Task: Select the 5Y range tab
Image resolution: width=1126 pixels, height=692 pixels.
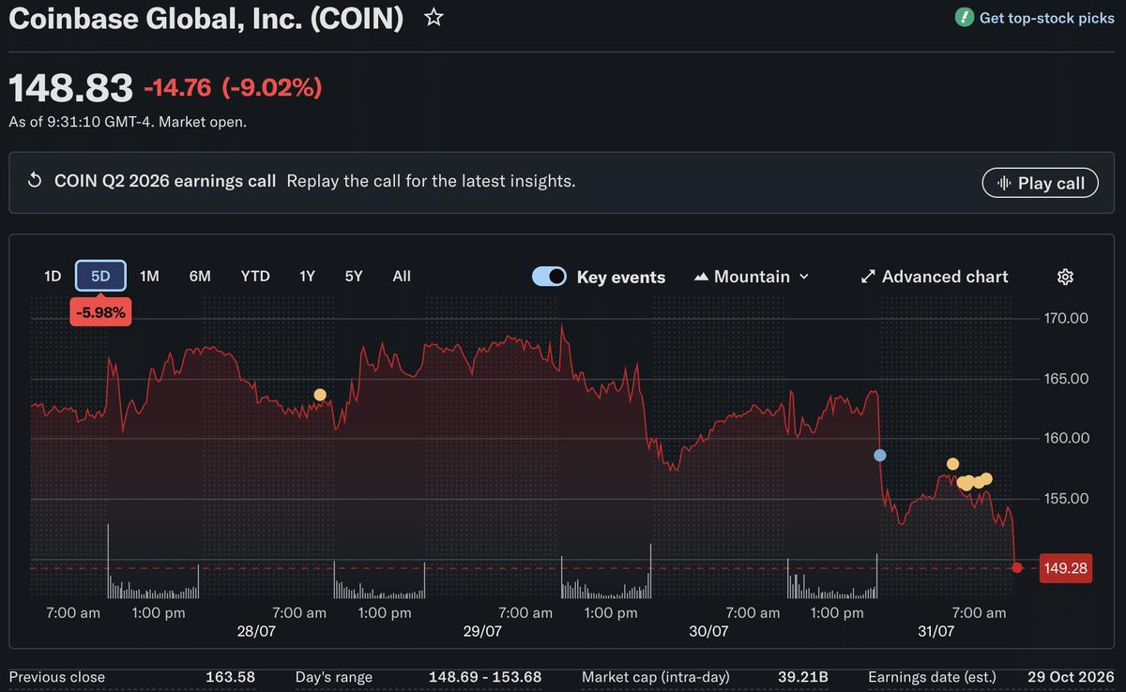Action: (354, 276)
